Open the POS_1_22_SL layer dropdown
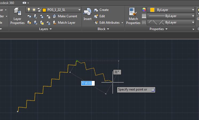Viewport: 199px width, 120px height. pos(79,10)
